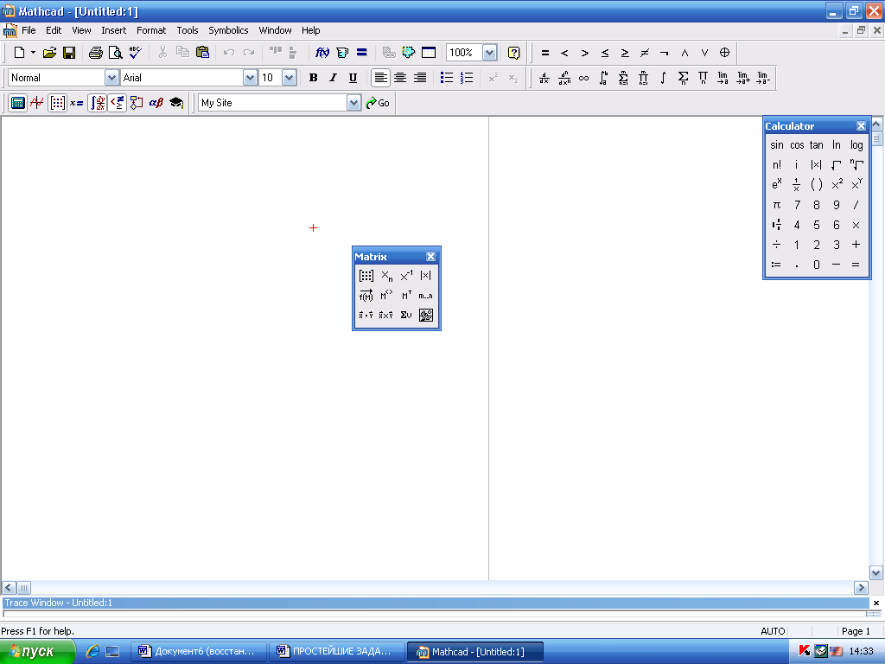Click sin in Calculator palette

tap(777, 145)
